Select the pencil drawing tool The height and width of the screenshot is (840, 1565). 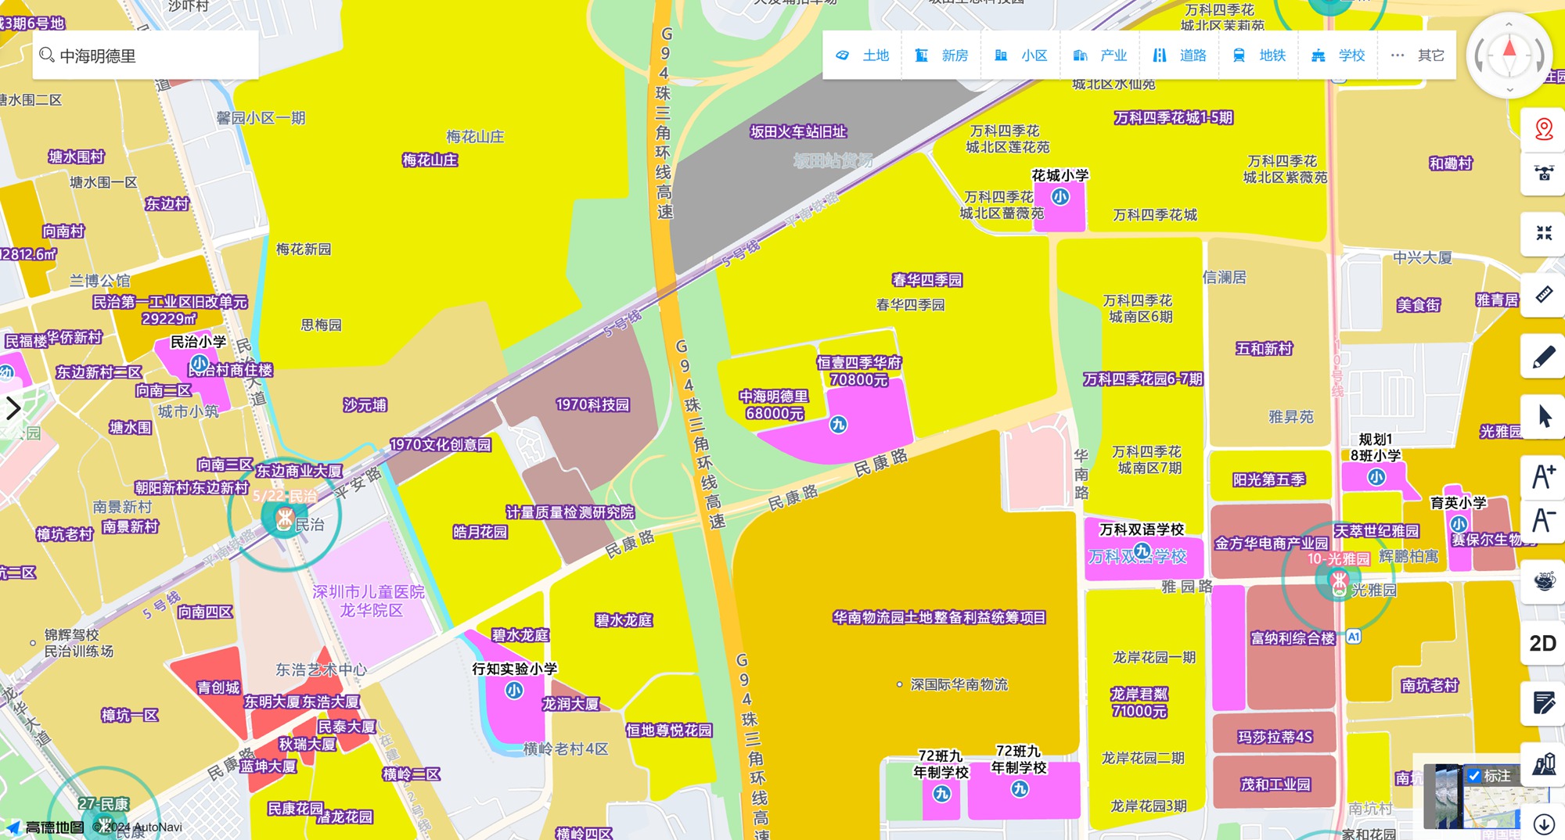(1543, 357)
